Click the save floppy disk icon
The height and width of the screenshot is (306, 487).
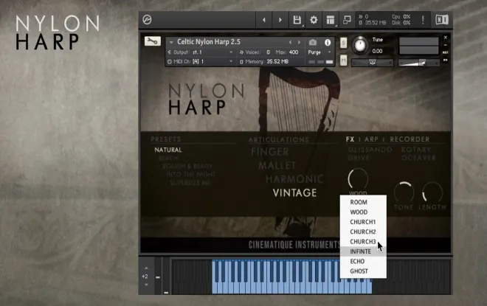pos(297,20)
